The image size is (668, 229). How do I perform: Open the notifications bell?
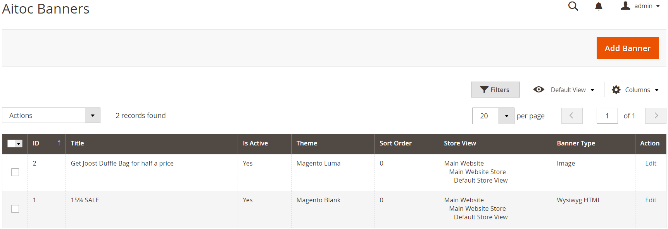point(599,6)
